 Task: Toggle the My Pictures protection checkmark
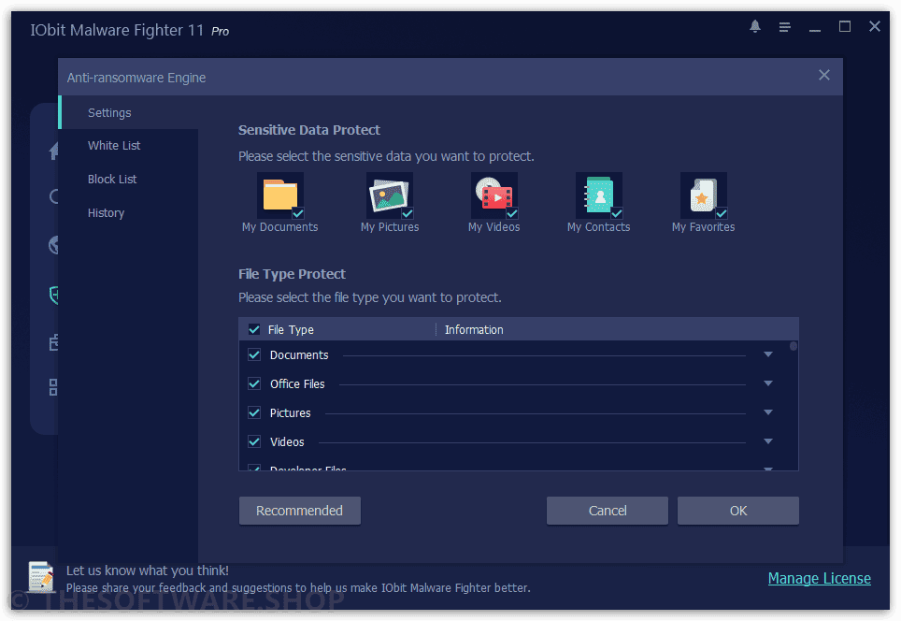click(408, 213)
